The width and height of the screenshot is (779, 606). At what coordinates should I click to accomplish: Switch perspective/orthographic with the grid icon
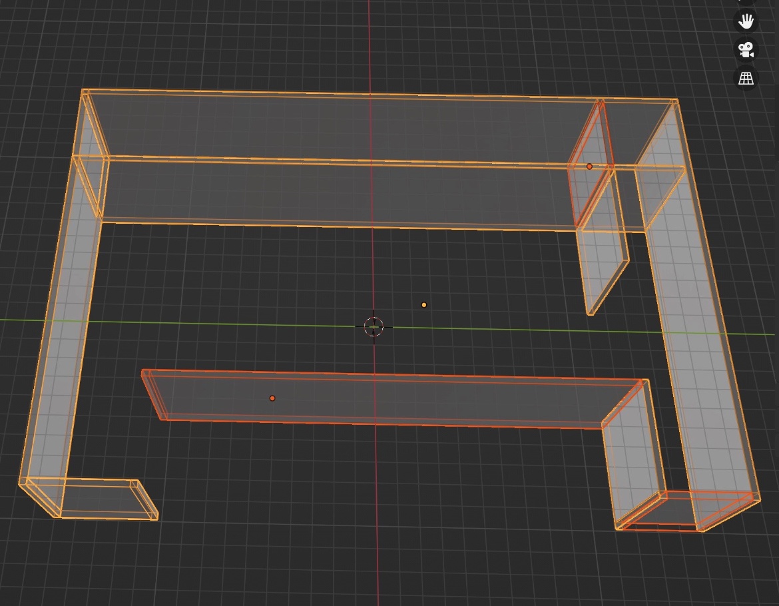746,78
